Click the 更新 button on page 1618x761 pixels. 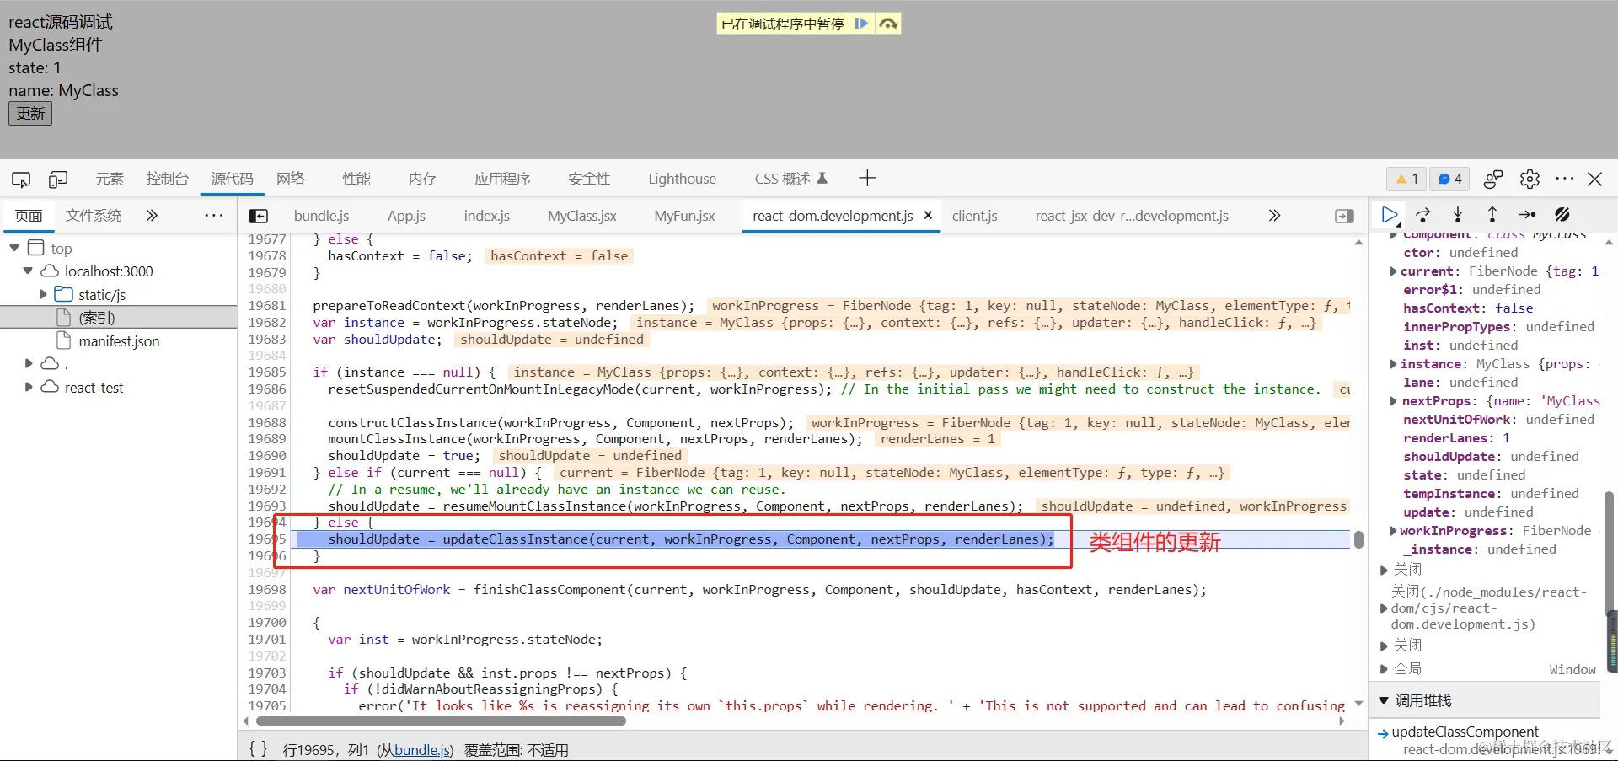coord(30,113)
